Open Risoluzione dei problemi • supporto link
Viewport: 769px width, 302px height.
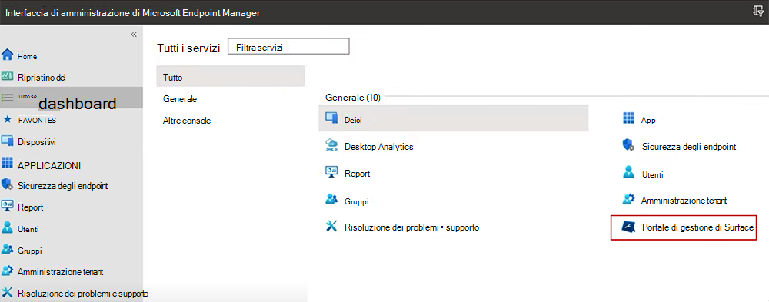click(x=411, y=227)
